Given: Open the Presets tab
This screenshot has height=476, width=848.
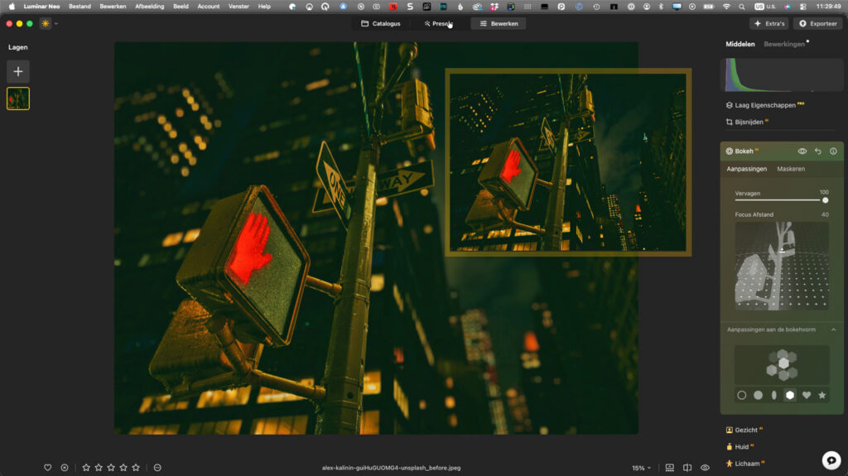Looking at the screenshot, I should (x=438, y=24).
